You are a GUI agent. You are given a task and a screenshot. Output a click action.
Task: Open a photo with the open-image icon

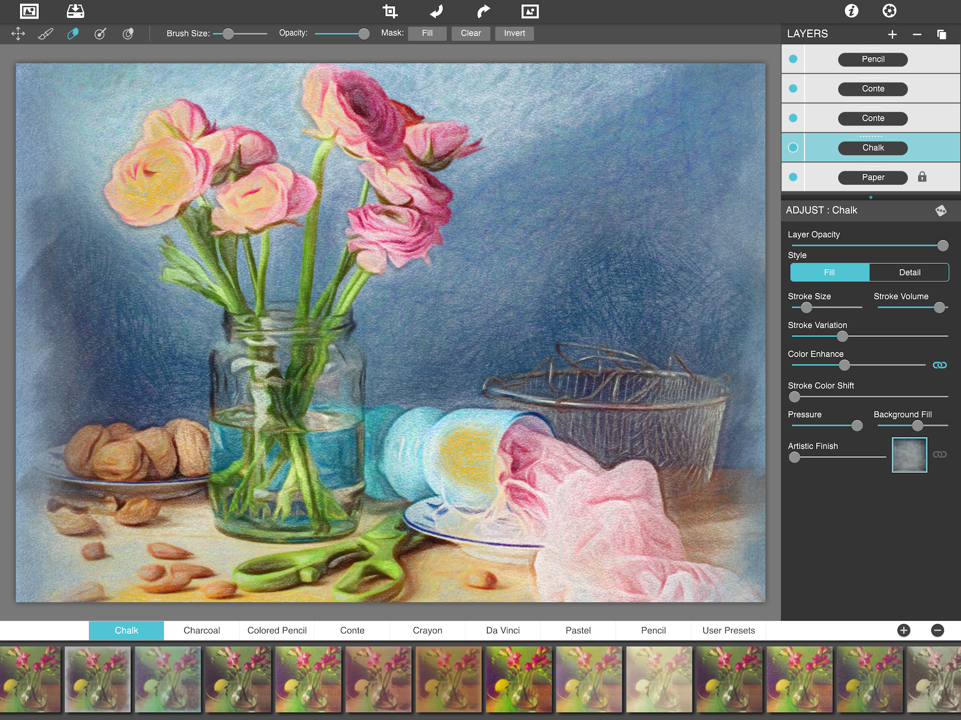(29, 11)
